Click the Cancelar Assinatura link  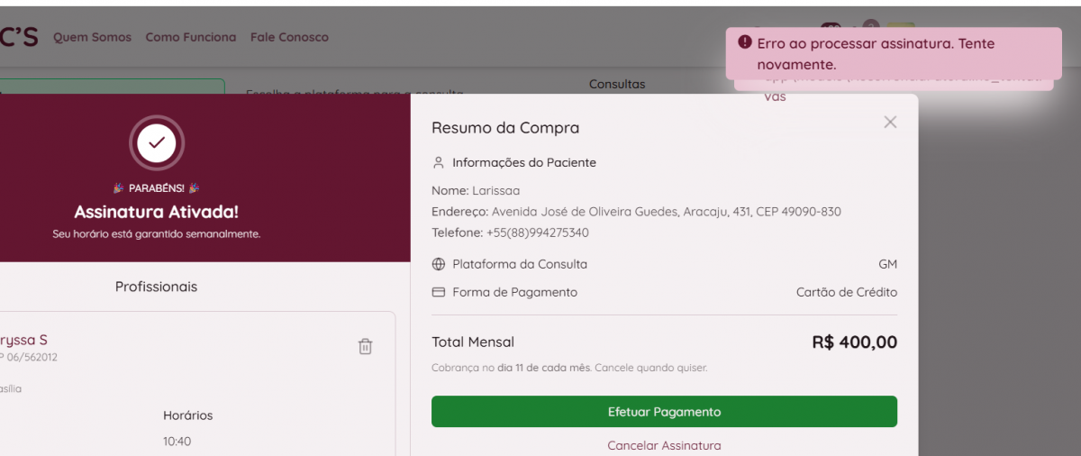pos(664,445)
